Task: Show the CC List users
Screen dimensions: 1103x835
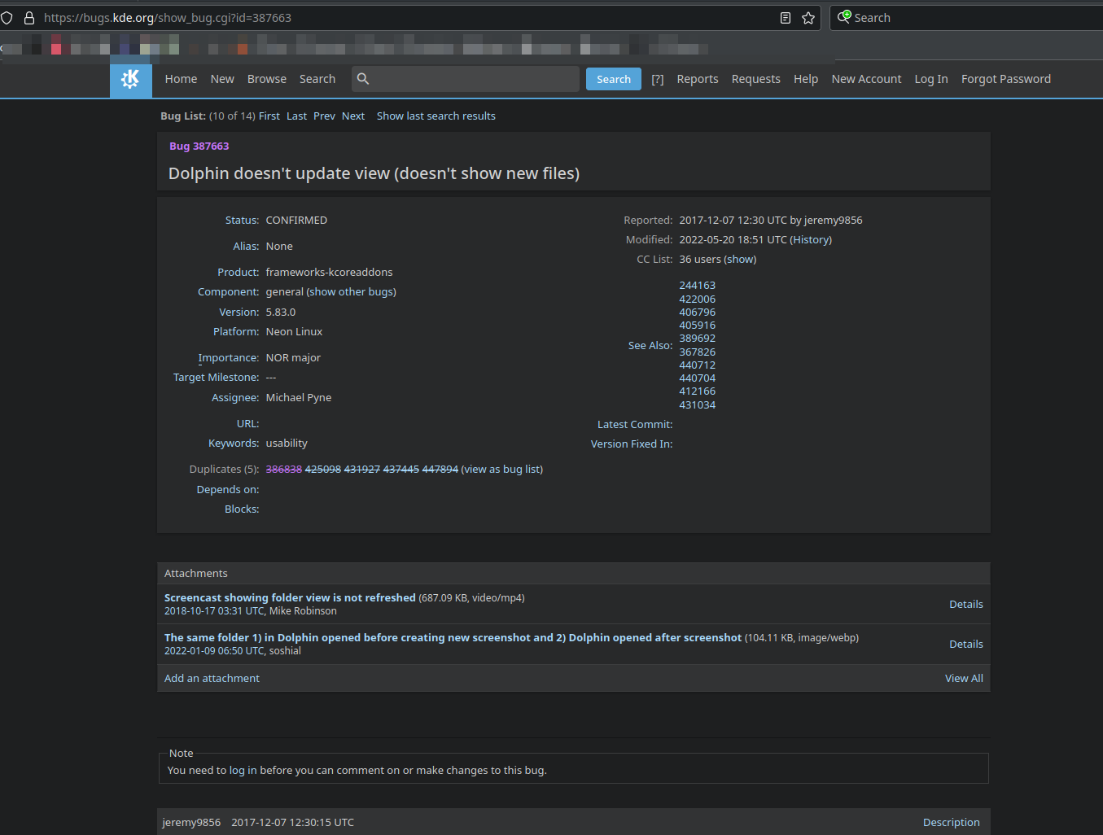Action: tap(740, 260)
